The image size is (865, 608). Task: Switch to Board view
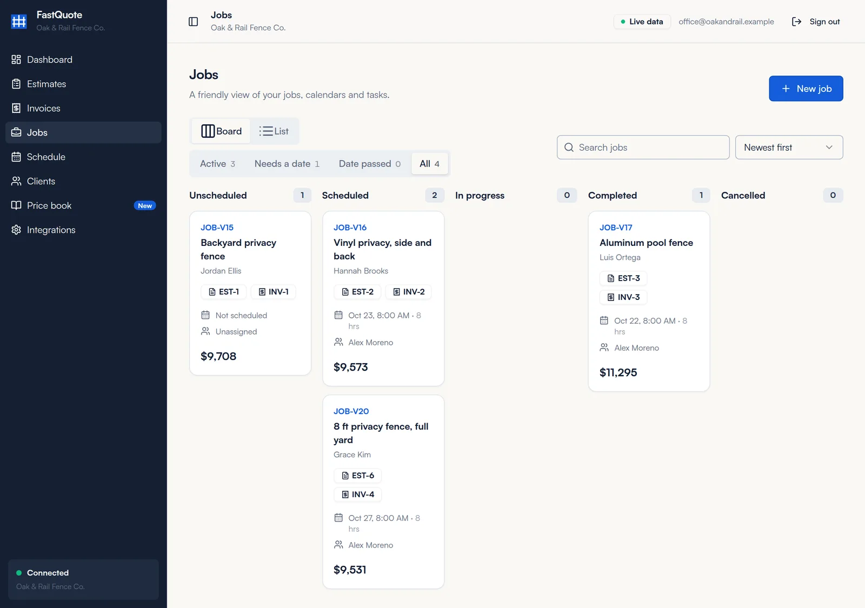[x=221, y=131]
